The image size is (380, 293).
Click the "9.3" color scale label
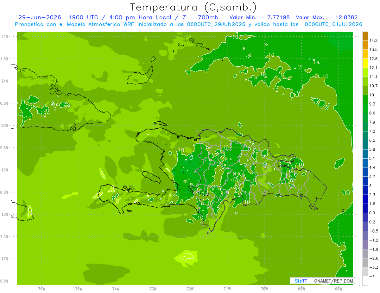[372, 104]
